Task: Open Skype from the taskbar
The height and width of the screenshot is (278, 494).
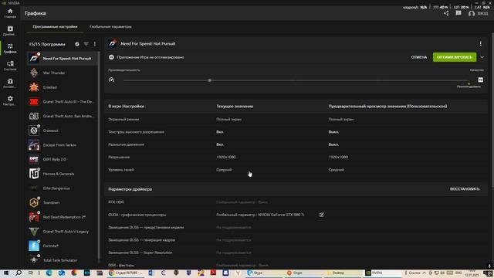Action: pyautogui.click(x=265, y=273)
